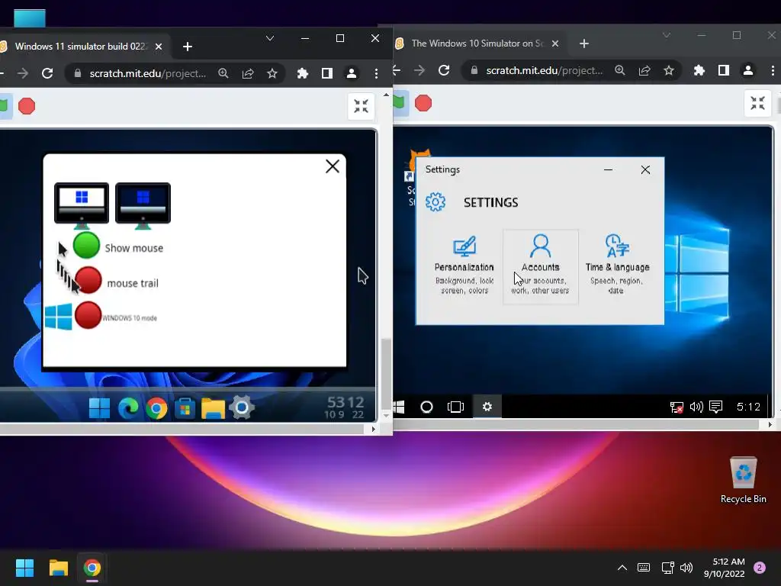This screenshot has width=781, height=586.
Task: Toggle the red WINDOWS 10 mode button
Action: click(88, 315)
